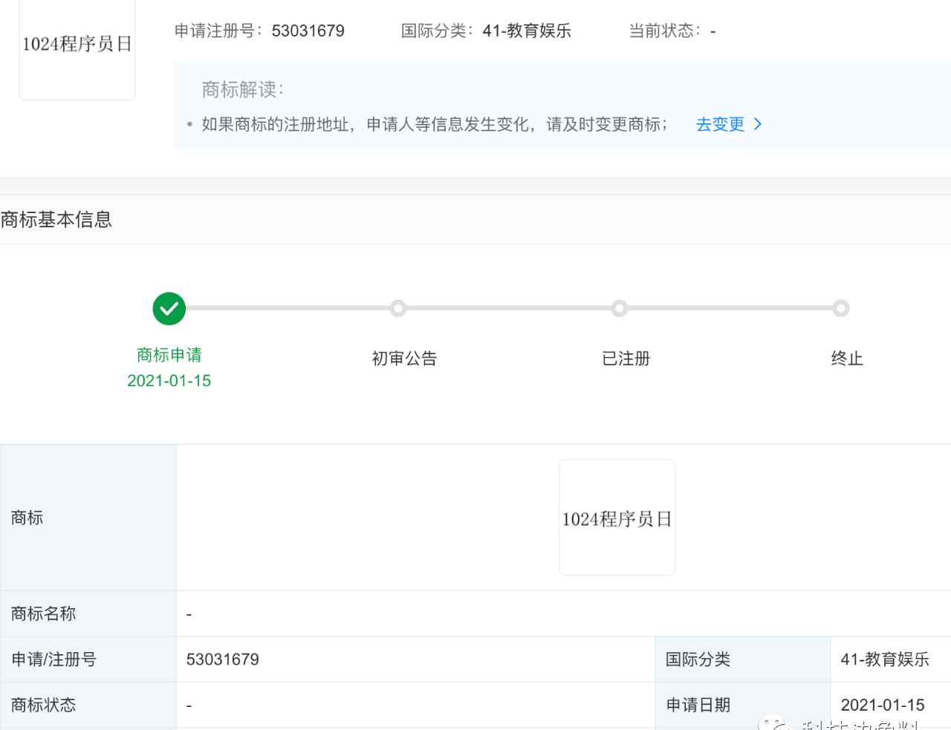
Task: Click the 商标解读 label
Action: point(242,90)
